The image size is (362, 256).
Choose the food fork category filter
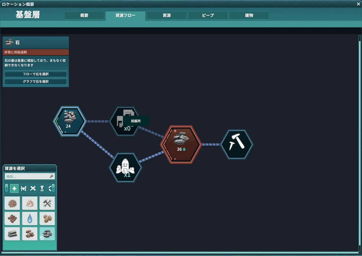click(24, 188)
